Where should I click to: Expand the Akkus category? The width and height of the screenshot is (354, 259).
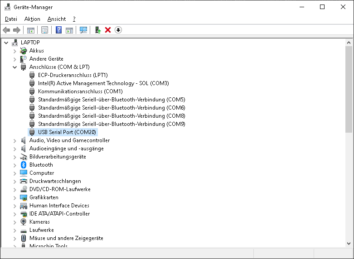[x=15, y=51]
